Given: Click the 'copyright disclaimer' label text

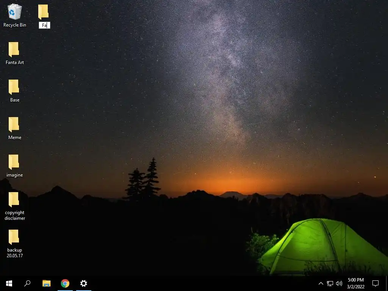Looking at the screenshot, I should pos(15,215).
